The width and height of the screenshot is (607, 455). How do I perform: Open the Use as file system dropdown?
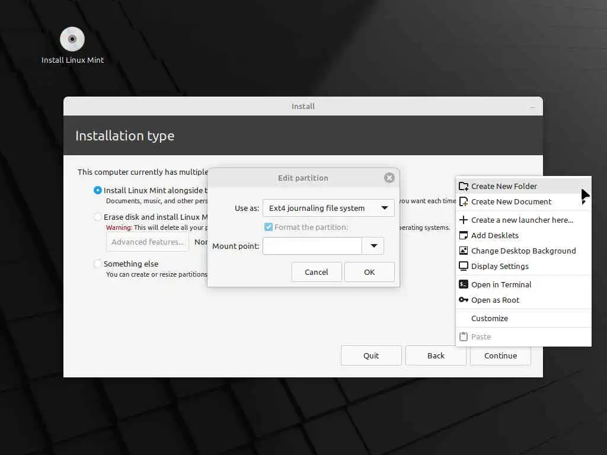point(328,208)
